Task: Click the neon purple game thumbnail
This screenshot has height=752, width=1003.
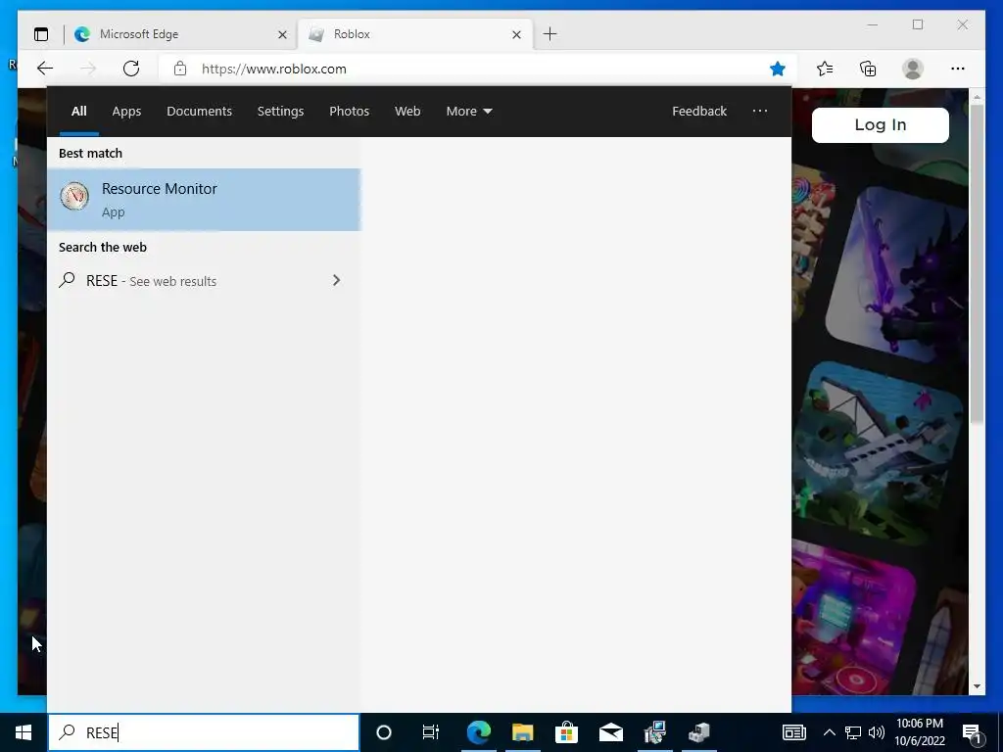Action: point(854,619)
